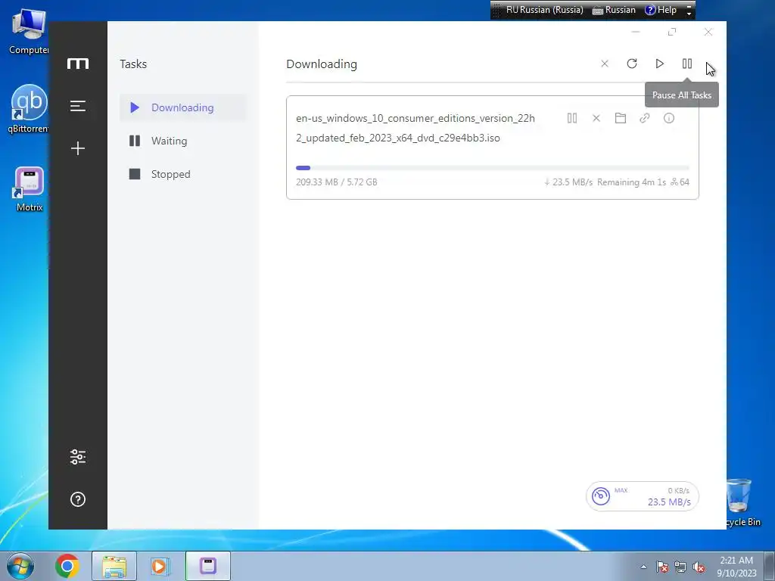Add a new download task
Image resolution: width=775 pixels, height=581 pixels.
tap(78, 148)
